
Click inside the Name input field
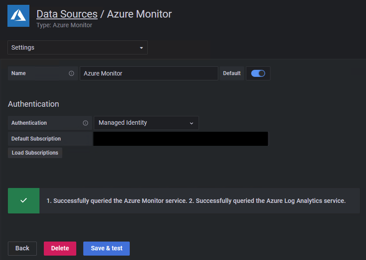149,73
